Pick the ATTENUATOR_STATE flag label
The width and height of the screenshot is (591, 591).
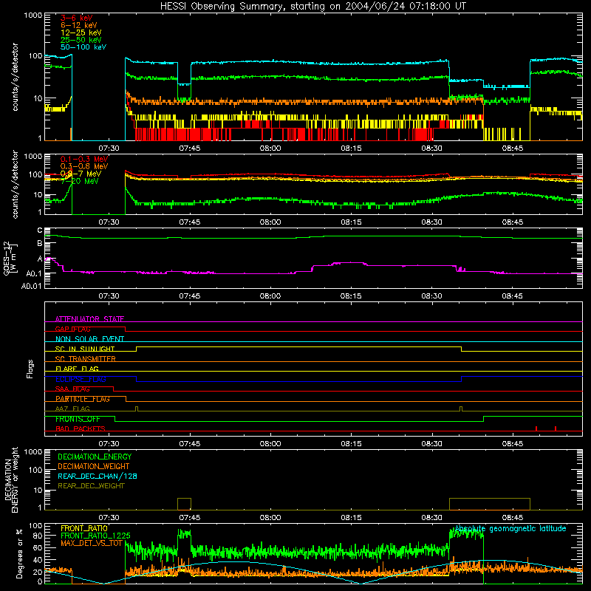point(89,319)
